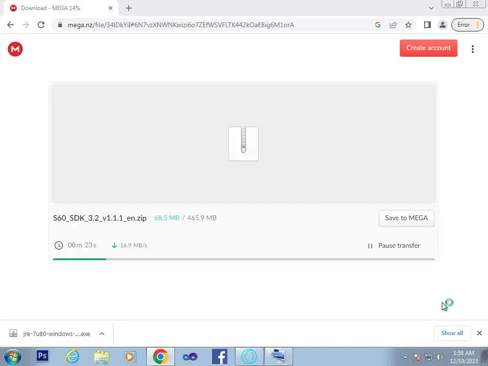The image size is (488, 366).
Task: Open MEGA page three-dot menu
Action: tap(472, 49)
